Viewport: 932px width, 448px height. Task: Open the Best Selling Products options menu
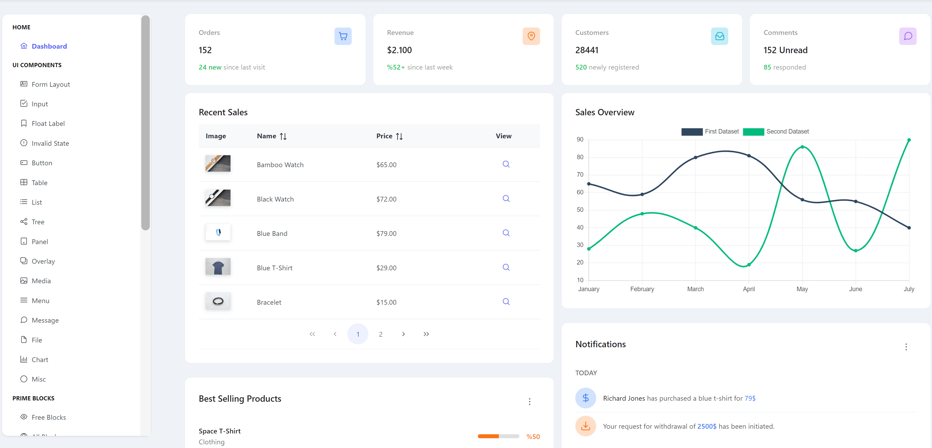pyautogui.click(x=529, y=401)
